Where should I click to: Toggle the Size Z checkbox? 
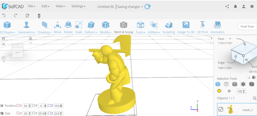(x=49, y=113)
